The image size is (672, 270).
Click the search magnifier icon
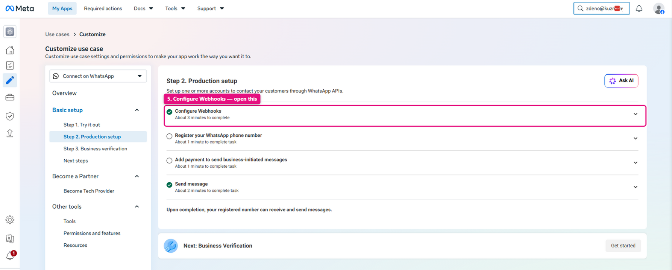[x=580, y=8]
